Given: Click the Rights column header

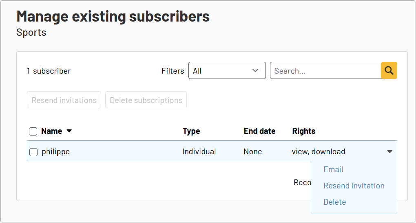Looking at the screenshot, I should pyautogui.click(x=304, y=131).
